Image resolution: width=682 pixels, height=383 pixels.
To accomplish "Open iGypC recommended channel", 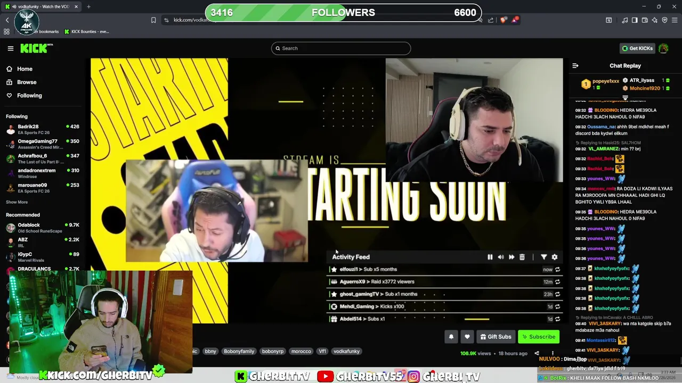I will [43, 256].
